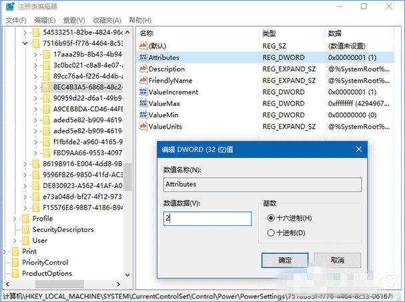This screenshot has height=302, width=405.
Task: Click the FriendlyName value icon
Action: (x=143, y=81)
